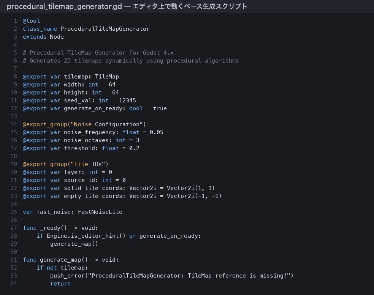
Task: Click the 'noise_octaves: int = 3' line
Action: [81, 140]
